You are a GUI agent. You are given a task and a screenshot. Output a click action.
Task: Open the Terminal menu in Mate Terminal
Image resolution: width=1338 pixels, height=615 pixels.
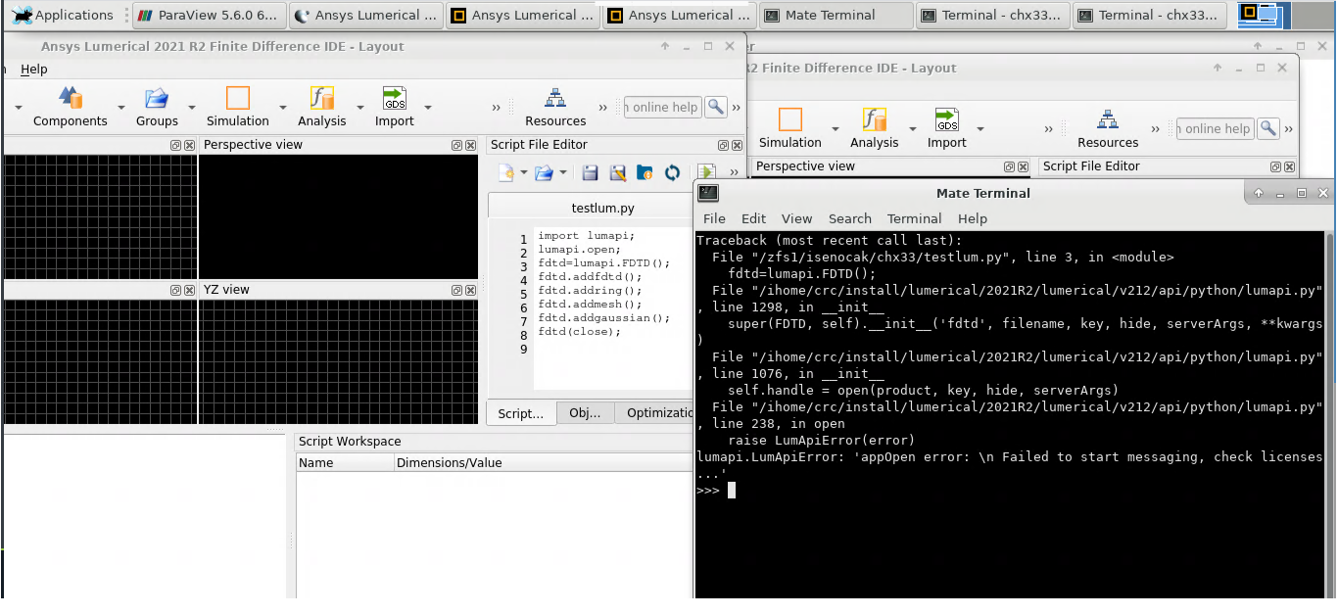point(914,218)
